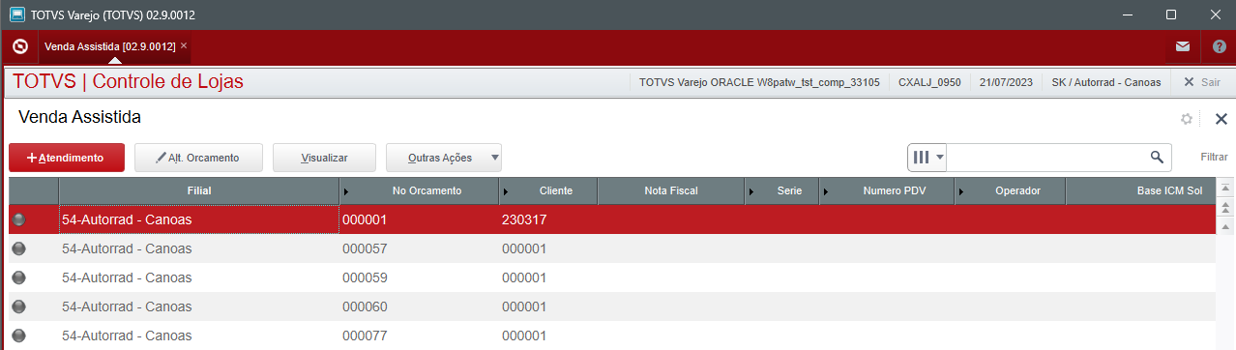
Task: Click the TOTVS home logo icon
Action: [20, 45]
